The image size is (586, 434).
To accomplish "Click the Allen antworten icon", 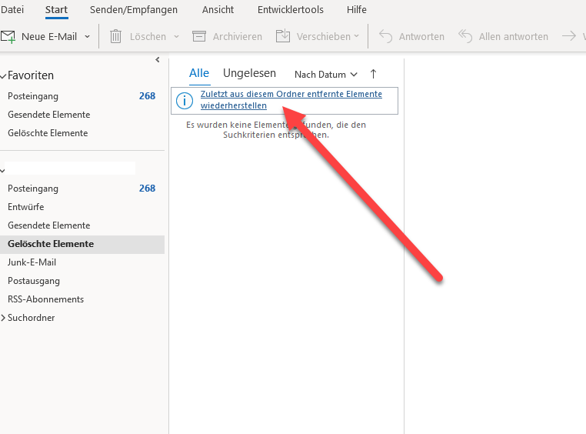I will point(465,36).
